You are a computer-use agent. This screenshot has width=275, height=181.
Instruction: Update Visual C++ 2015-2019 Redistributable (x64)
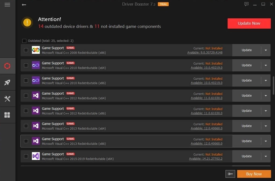247,156
